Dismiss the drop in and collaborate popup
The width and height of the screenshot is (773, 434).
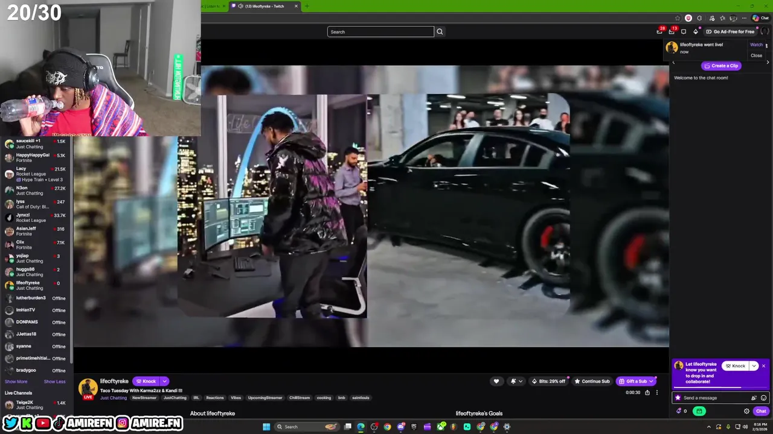tap(763, 366)
